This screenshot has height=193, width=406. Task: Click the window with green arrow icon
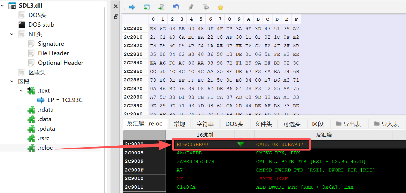147,7
